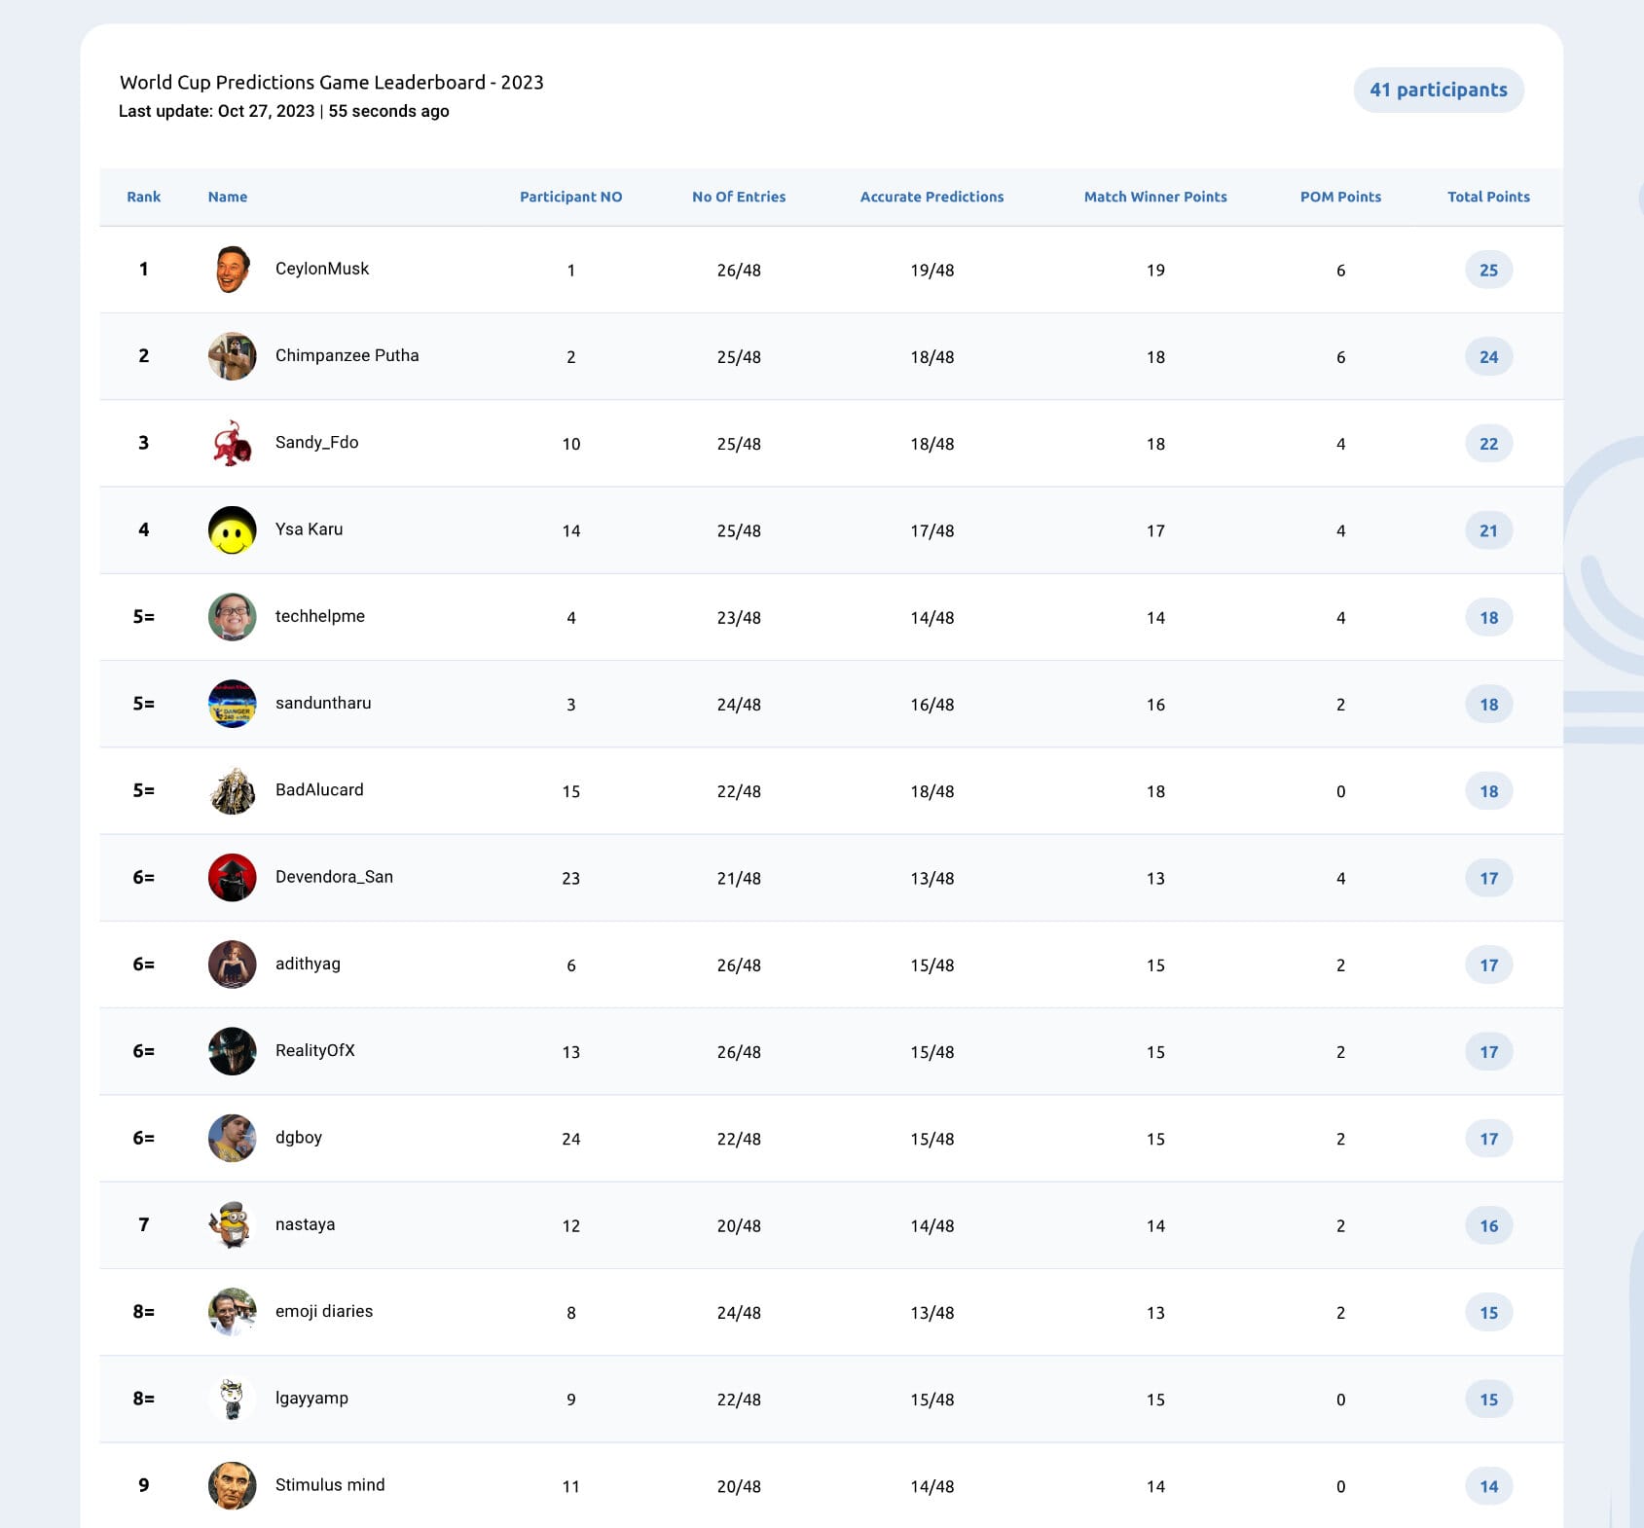Click the No Of Entries header
This screenshot has height=1528, width=1644.
pyautogui.click(x=739, y=197)
